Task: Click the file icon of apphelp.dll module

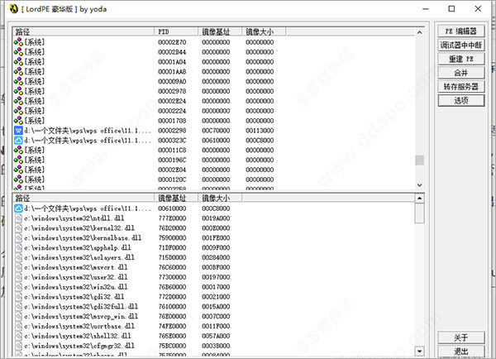Action: tap(19, 247)
